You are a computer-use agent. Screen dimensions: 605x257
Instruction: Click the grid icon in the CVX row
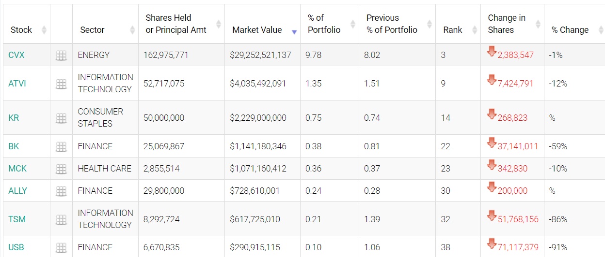61,56
